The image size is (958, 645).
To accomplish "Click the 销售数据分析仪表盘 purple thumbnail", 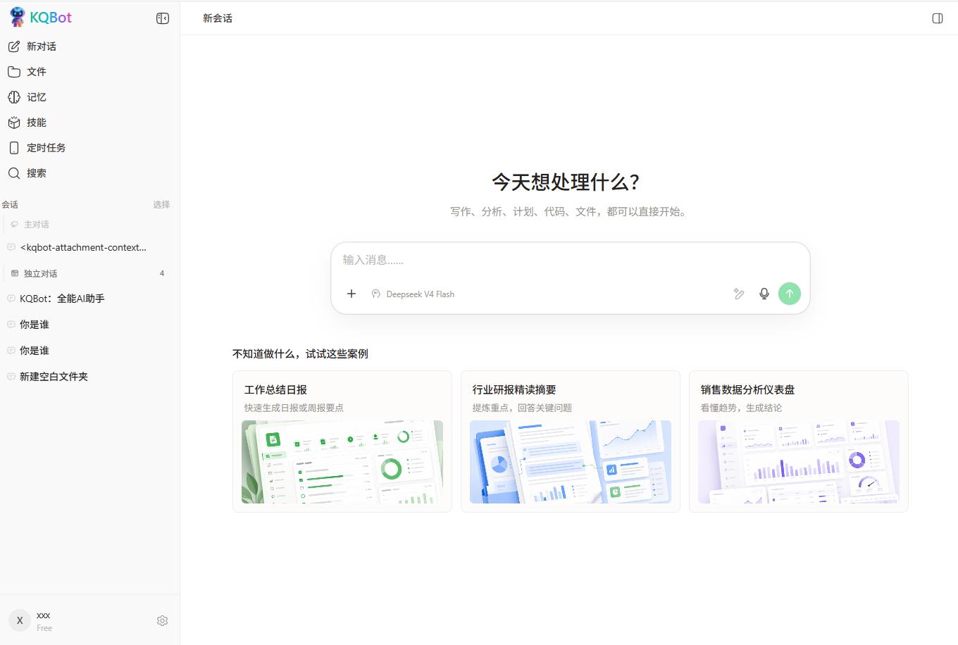I will tap(799, 462).
